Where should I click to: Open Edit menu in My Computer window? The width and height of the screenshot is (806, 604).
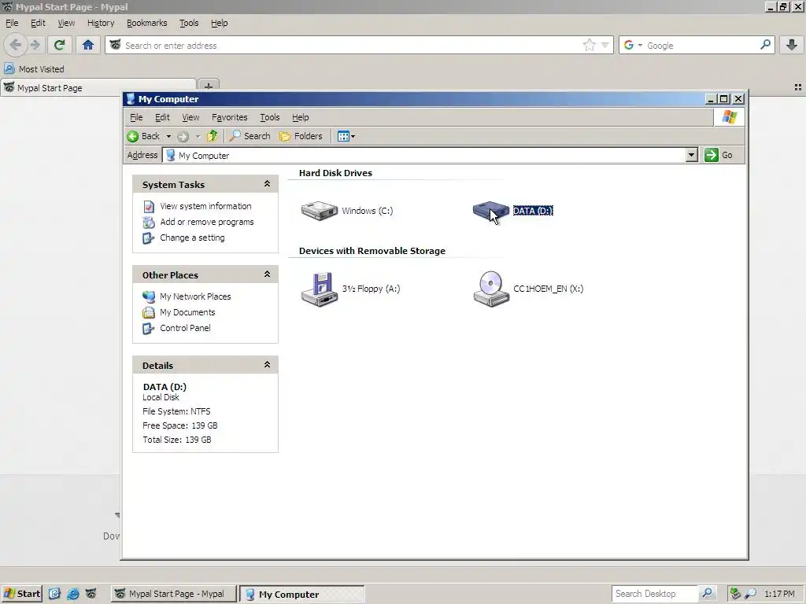point(162,118)
